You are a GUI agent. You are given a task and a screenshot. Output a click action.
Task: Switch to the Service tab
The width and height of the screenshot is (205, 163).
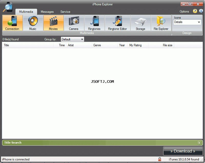tap(65, 12)
